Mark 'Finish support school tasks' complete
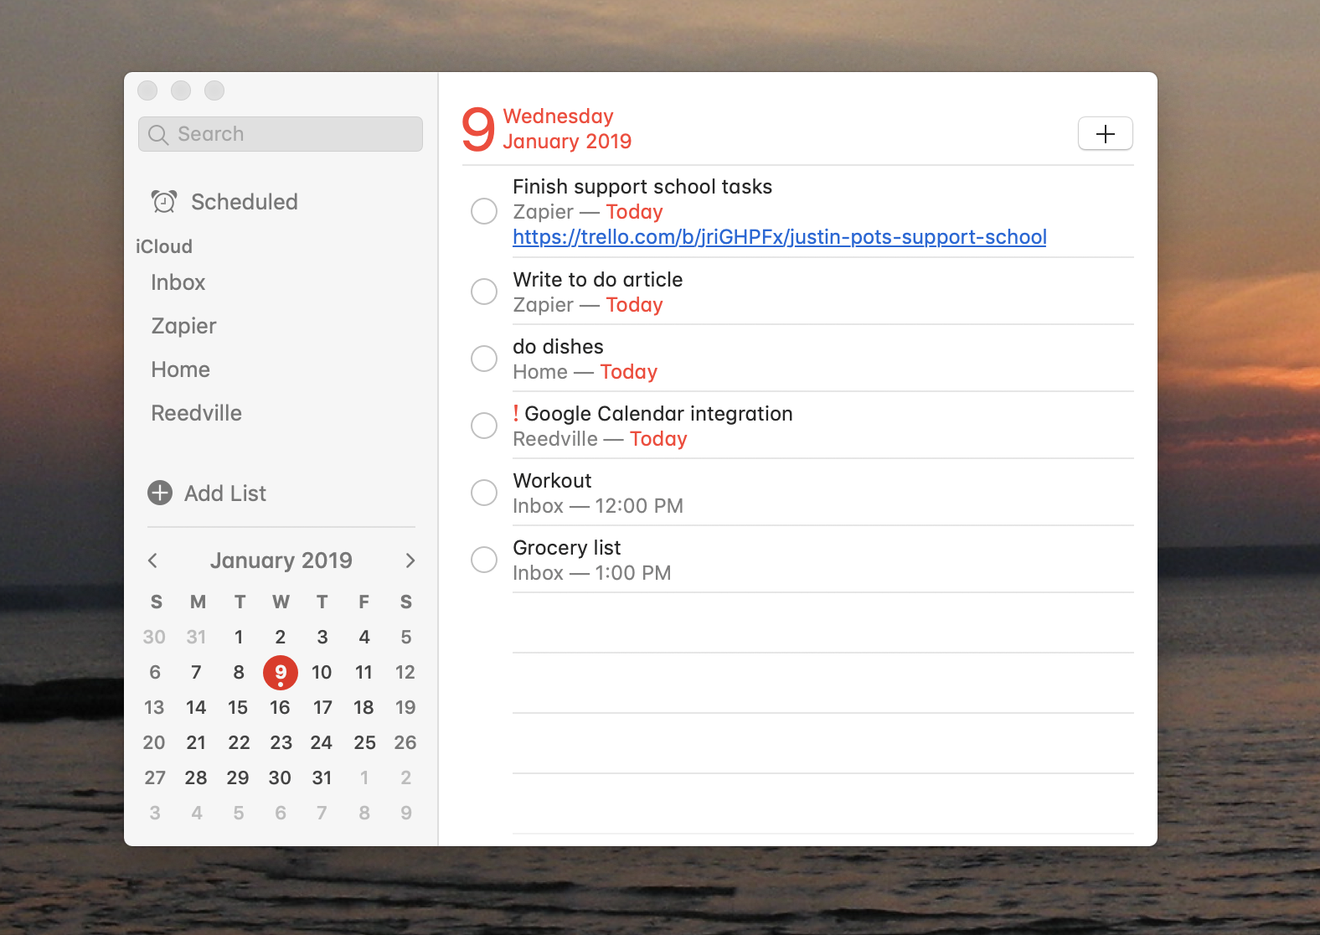1320x935 pixels. 484,211
